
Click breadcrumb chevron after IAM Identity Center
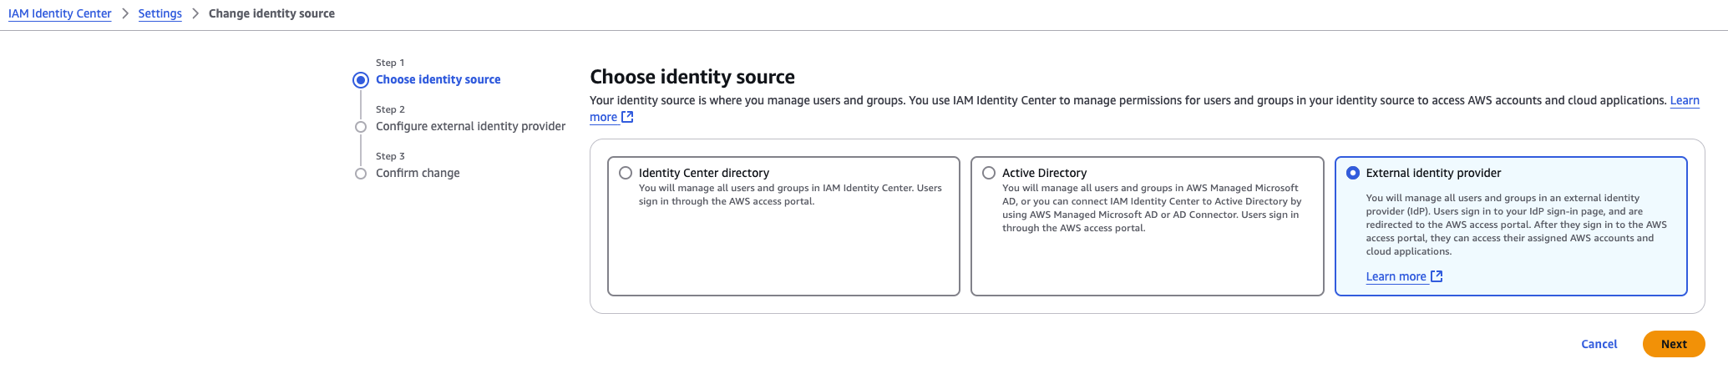(x=125, y=13)
